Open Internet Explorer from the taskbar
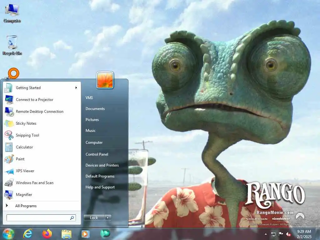 (x=27, y=234)
